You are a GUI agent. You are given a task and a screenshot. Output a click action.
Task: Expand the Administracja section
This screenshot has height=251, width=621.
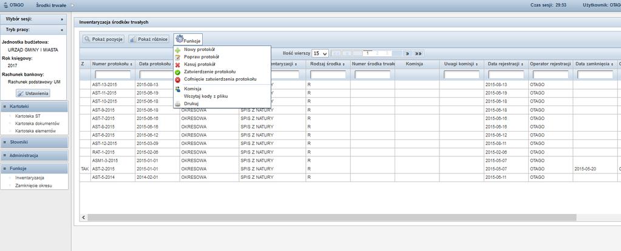[x=34, y=155]
